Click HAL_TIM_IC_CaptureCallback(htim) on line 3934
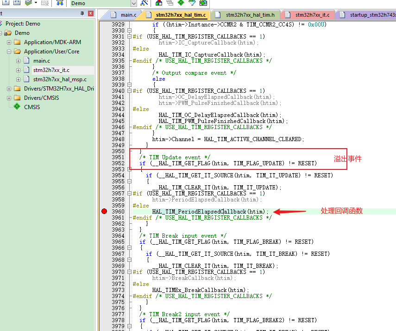The width and height of the screenshot is (396, 331). (x=210, y=55)
